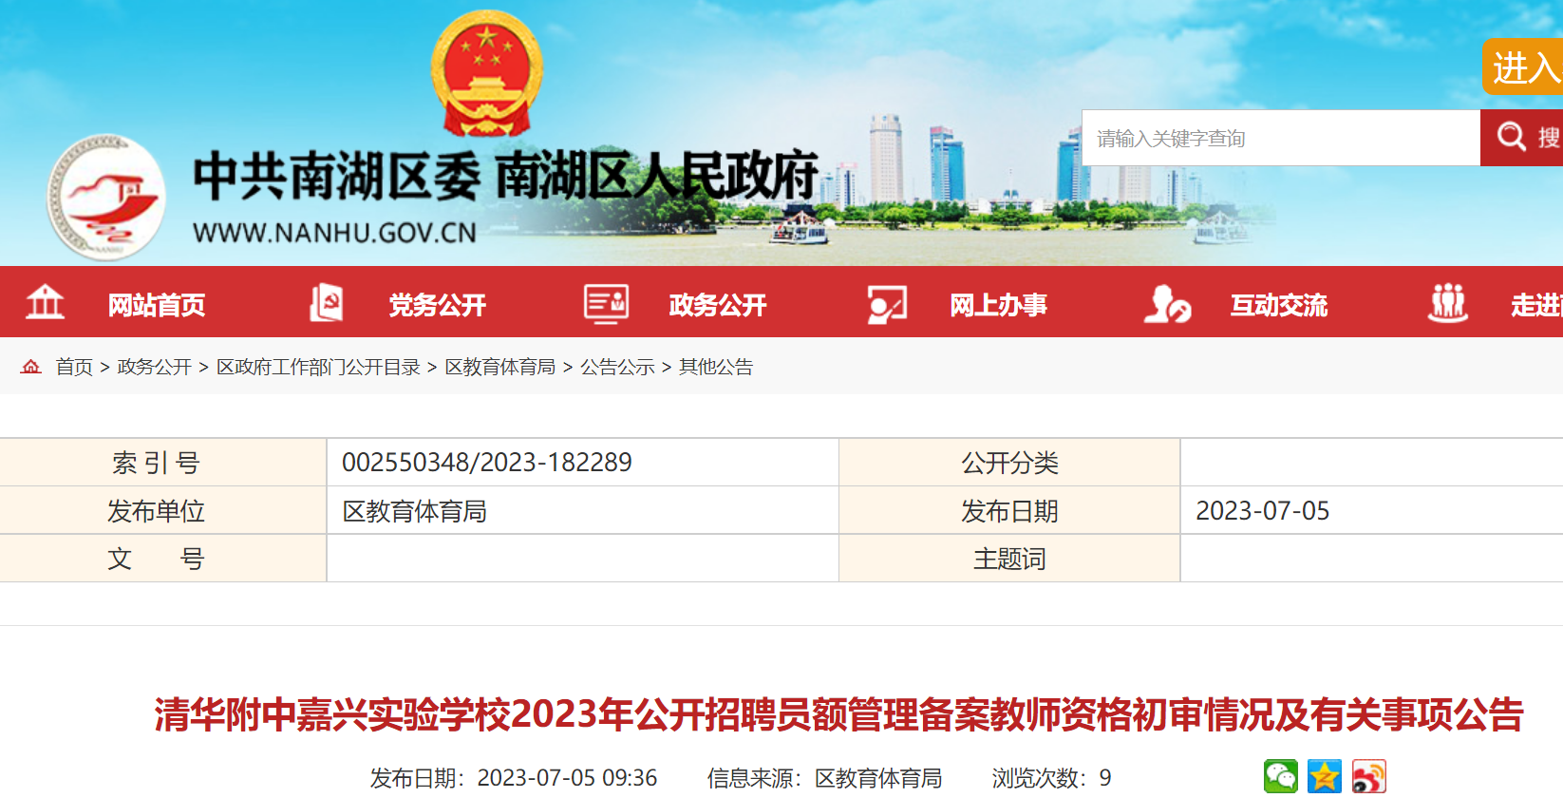This screenshot has width=1563, height=798.
Task: Click the party affairs book icon
Action: [326, 303]
